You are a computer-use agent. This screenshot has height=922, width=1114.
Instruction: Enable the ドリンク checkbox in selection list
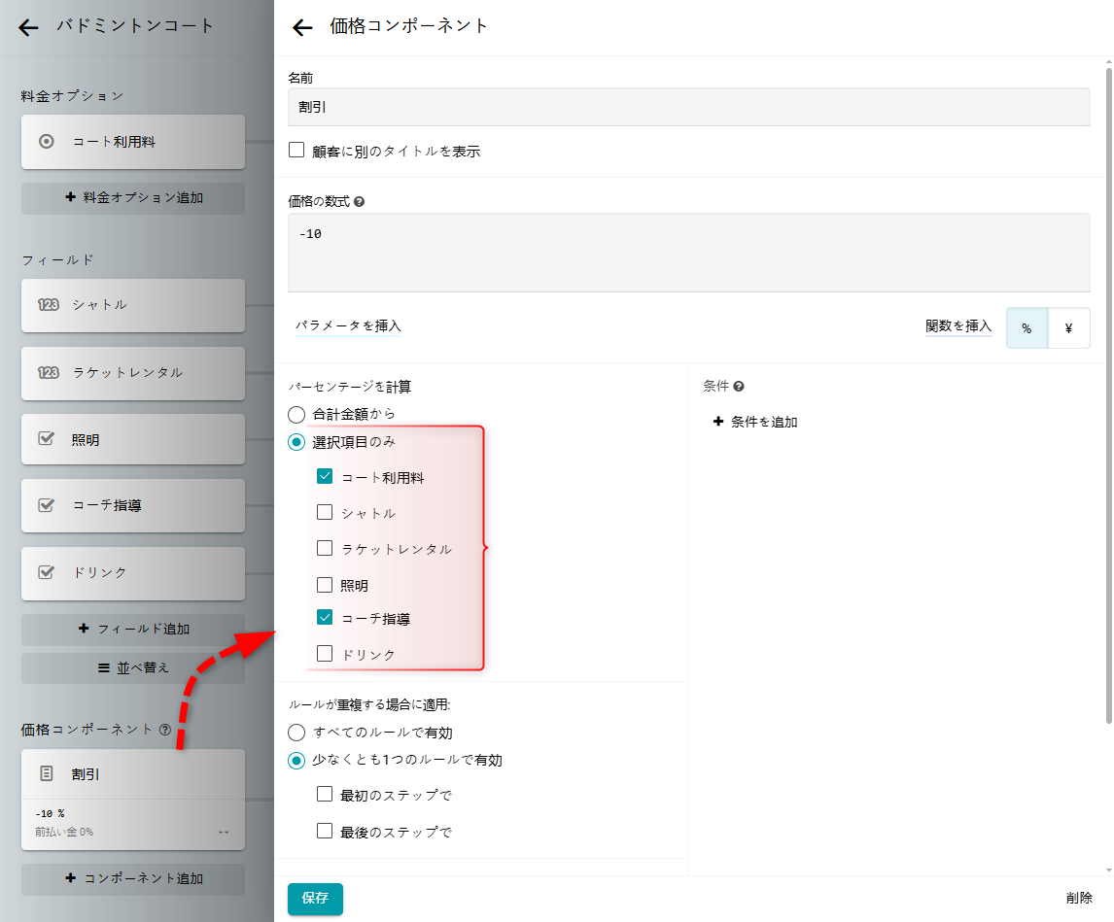(x=325, y=654)
